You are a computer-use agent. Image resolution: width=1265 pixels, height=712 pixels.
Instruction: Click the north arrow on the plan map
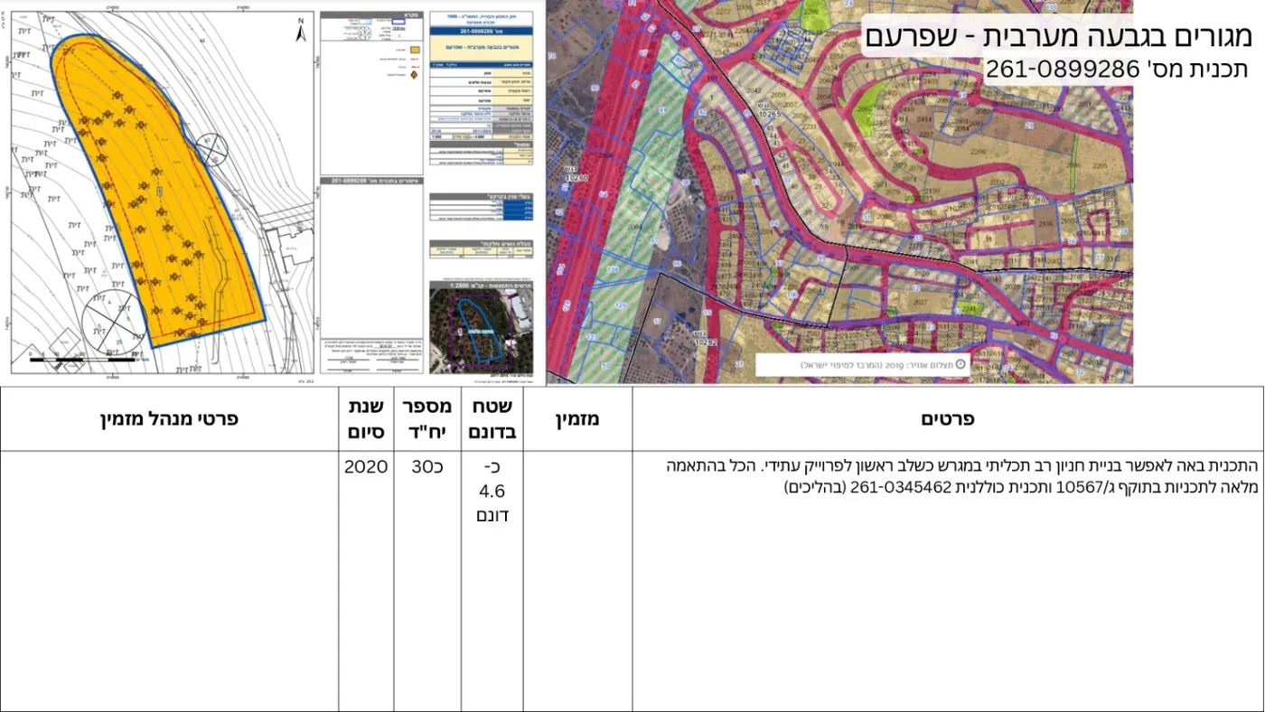click(x=302, y=32)
